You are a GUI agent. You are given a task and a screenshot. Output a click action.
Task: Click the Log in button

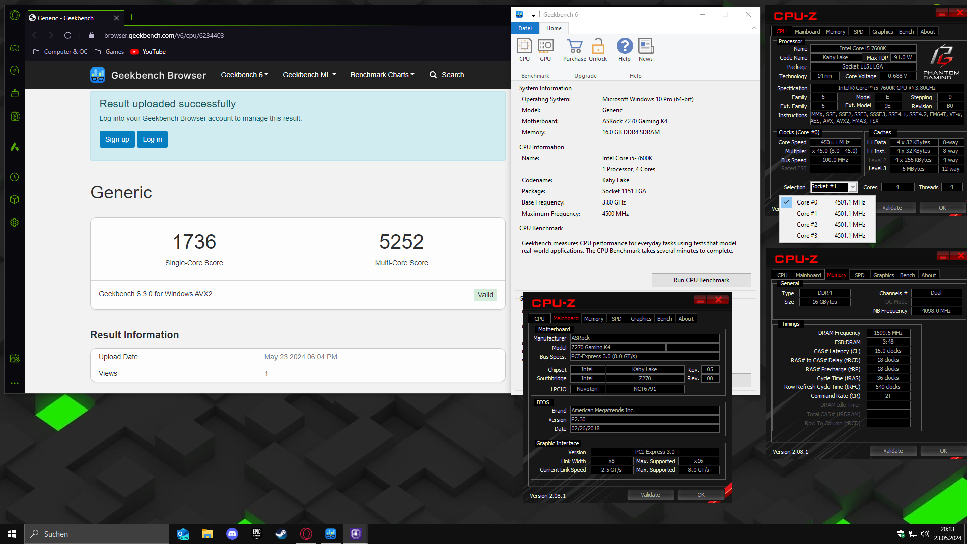(152, 139)
